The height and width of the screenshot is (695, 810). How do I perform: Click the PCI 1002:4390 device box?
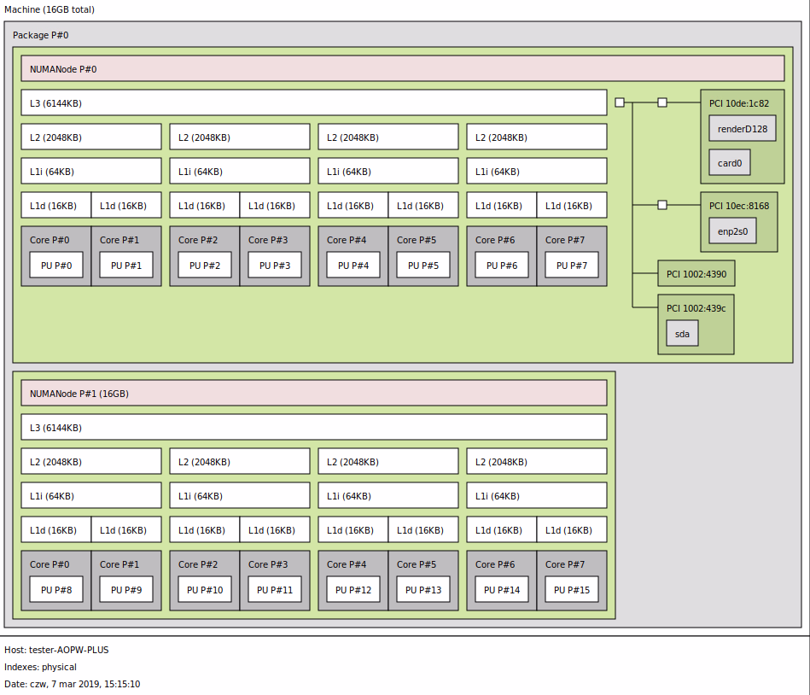point(696,273)
